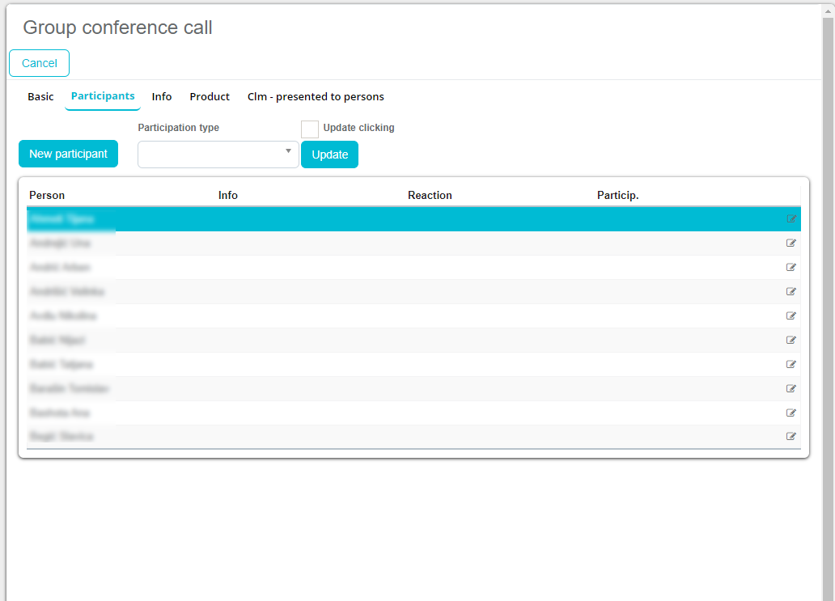This screenshot has width=835, height=601.
Task: Click the Reaction column header
Action: (x=430, y=196)
